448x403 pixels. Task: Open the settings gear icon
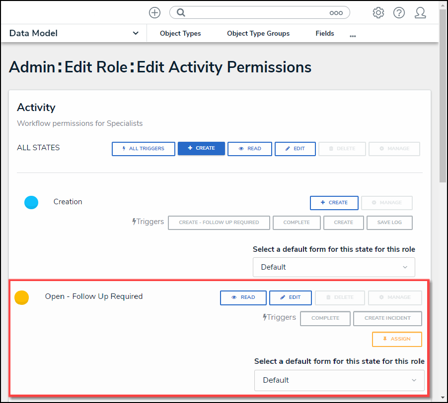[x=378, y=13]
